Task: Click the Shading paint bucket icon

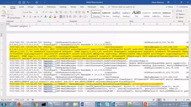Action: [x=80, y=17]
